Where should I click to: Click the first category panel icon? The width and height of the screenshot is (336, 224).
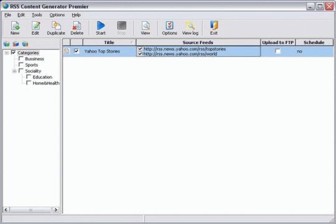click(7, 44)
